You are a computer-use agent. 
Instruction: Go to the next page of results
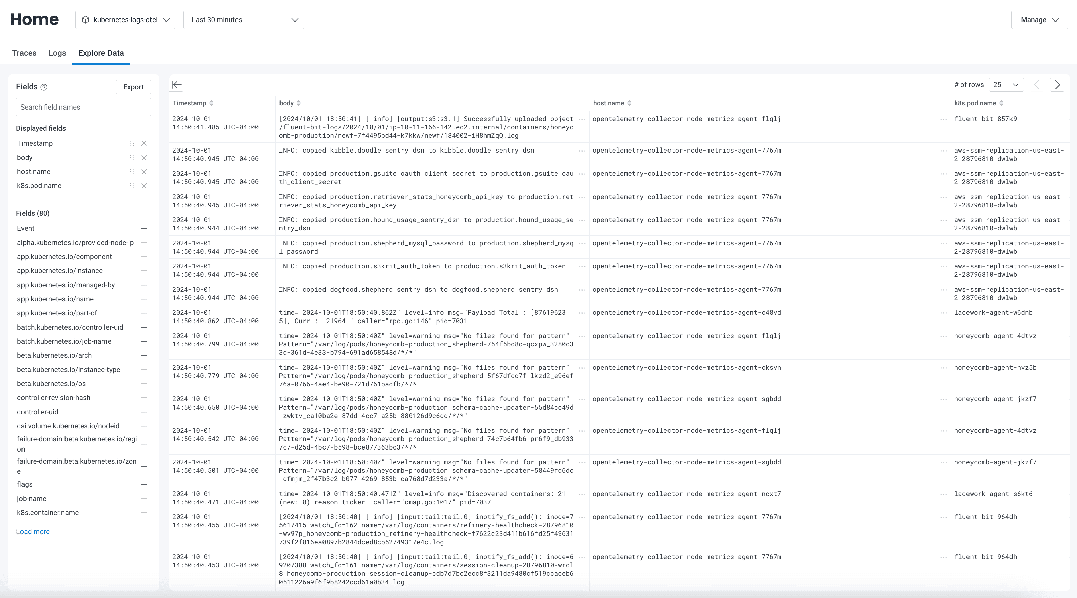coord(1058,84)
